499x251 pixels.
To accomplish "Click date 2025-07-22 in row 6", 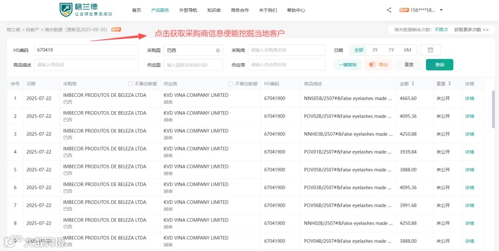I will coord(39,187).
